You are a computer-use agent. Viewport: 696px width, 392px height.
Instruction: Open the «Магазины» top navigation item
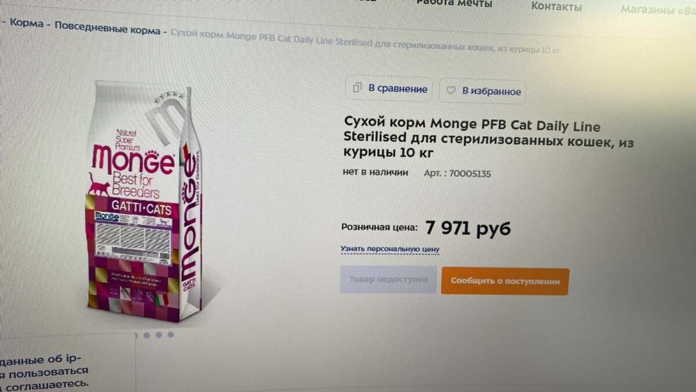click(657, 10)
